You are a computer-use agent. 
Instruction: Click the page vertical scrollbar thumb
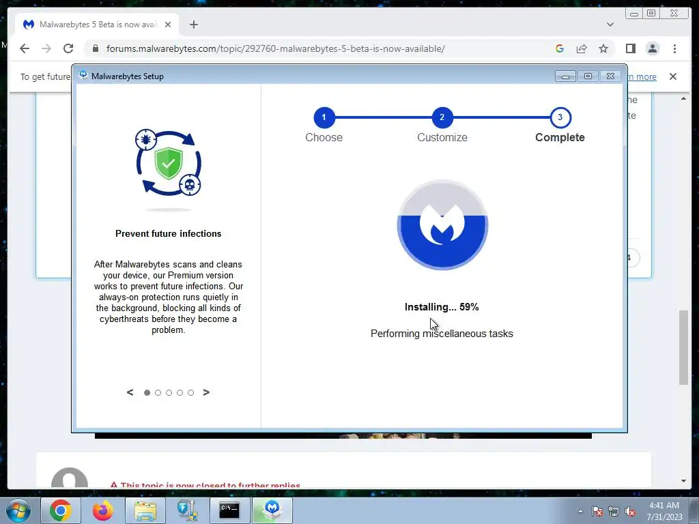[683, 347]
